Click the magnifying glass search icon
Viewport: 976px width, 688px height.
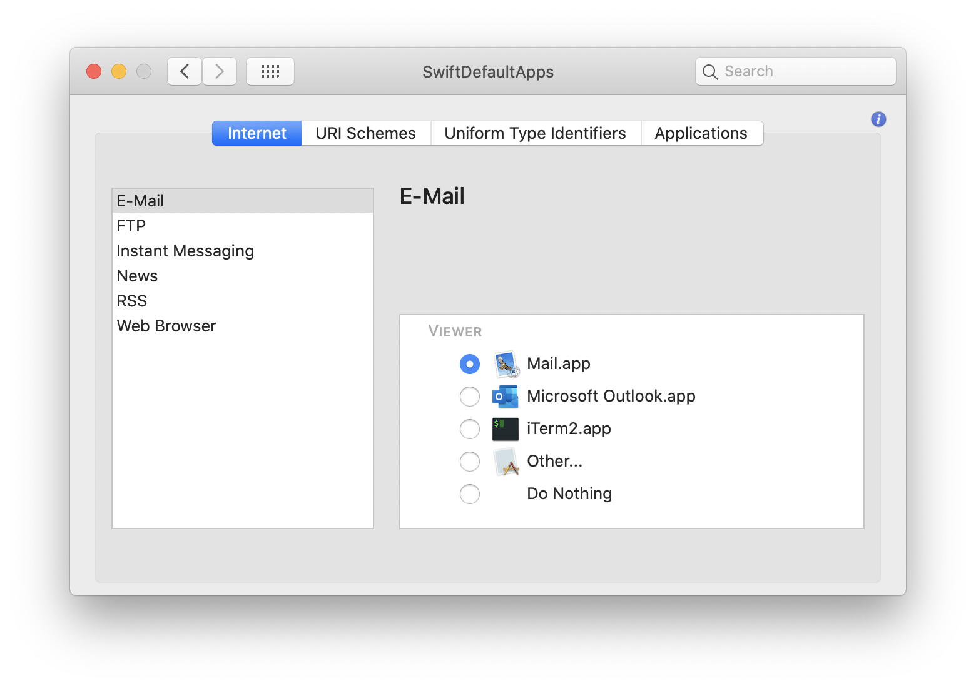709,72
